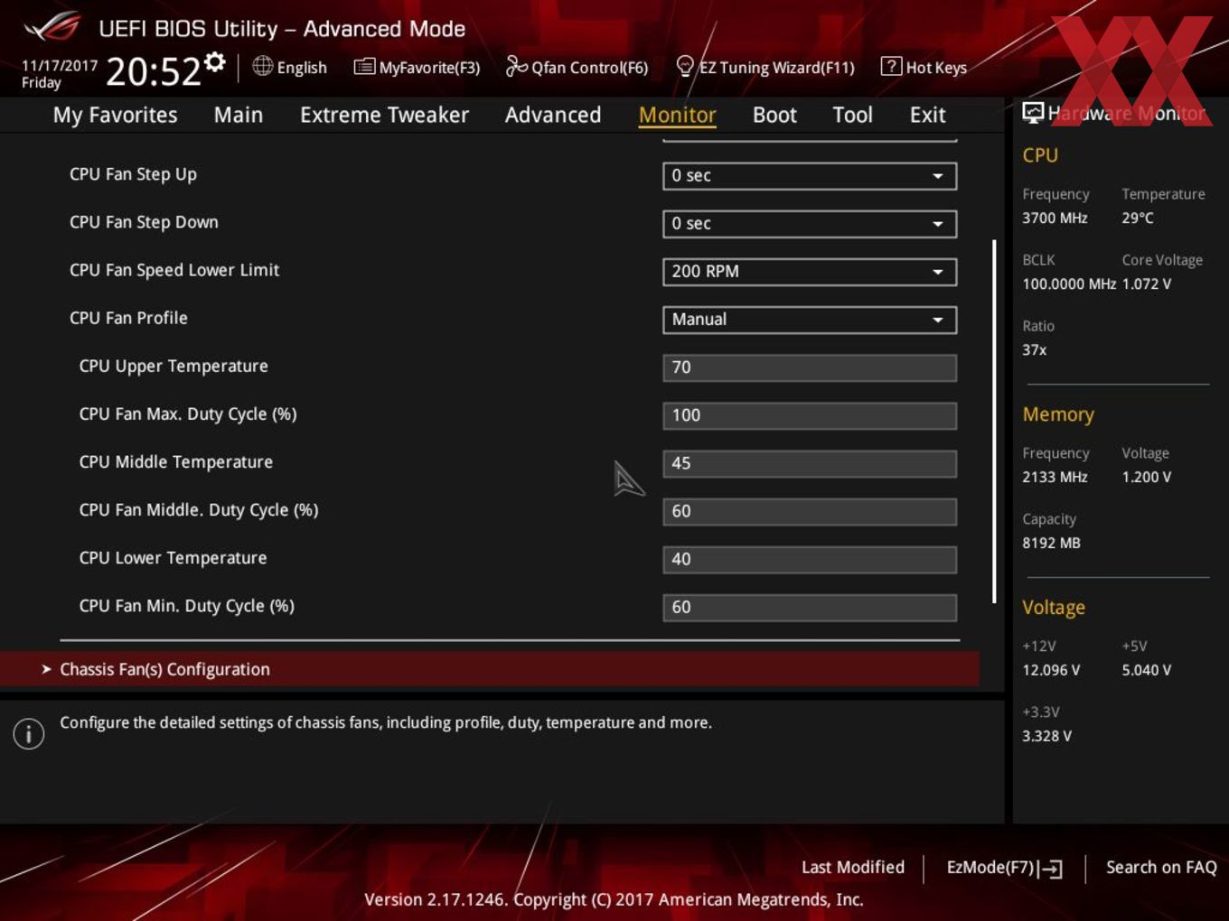The width and height of the screenshot is (1229, 921).
Task: Select CPU Fan Speed Lower Limit label
Action: [174, 270]
